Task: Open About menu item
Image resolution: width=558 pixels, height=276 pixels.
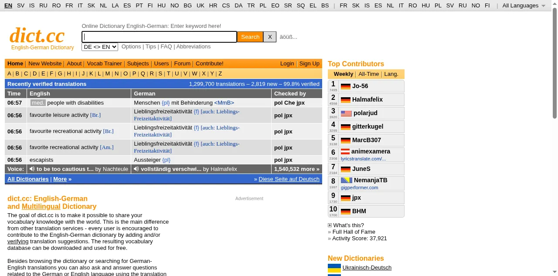Action: tap(74, 64)
